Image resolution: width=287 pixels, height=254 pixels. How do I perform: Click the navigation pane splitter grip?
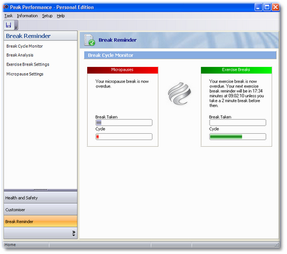tap(40, 190)
